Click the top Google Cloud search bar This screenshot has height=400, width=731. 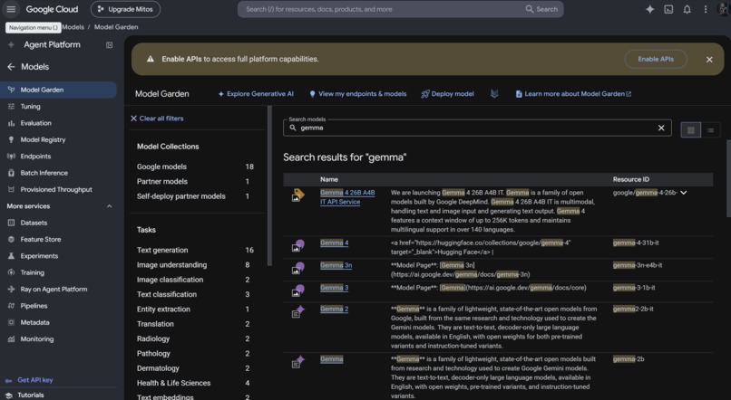tap(400, 9)
